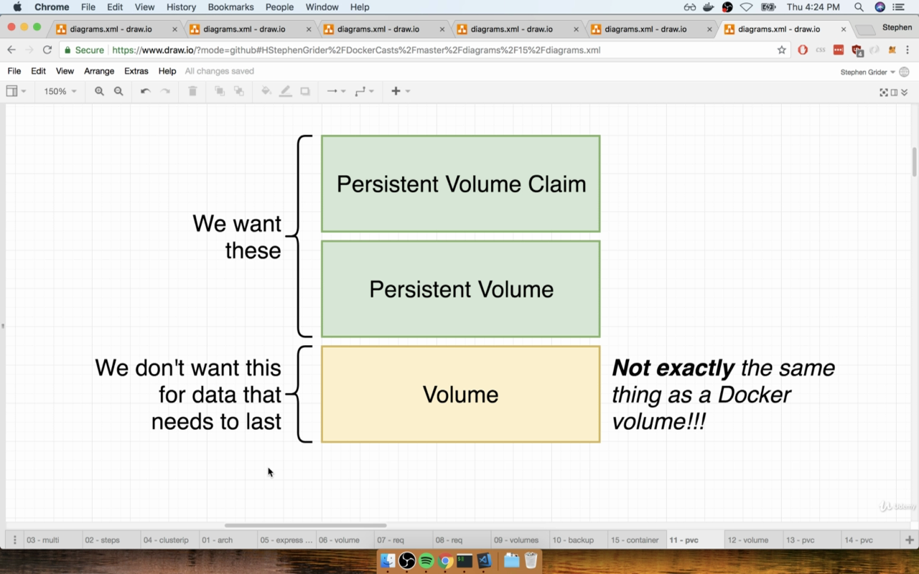Screen dimensions: 919x574
Task: Open the Stephen Grider account dropdown
Action: (x=867, y=72)
